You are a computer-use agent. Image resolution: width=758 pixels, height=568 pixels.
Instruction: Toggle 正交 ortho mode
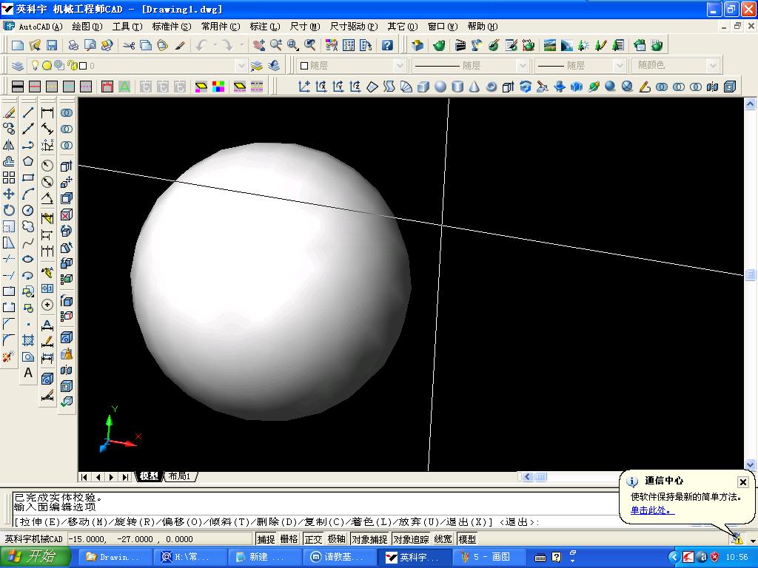(313, 539)
